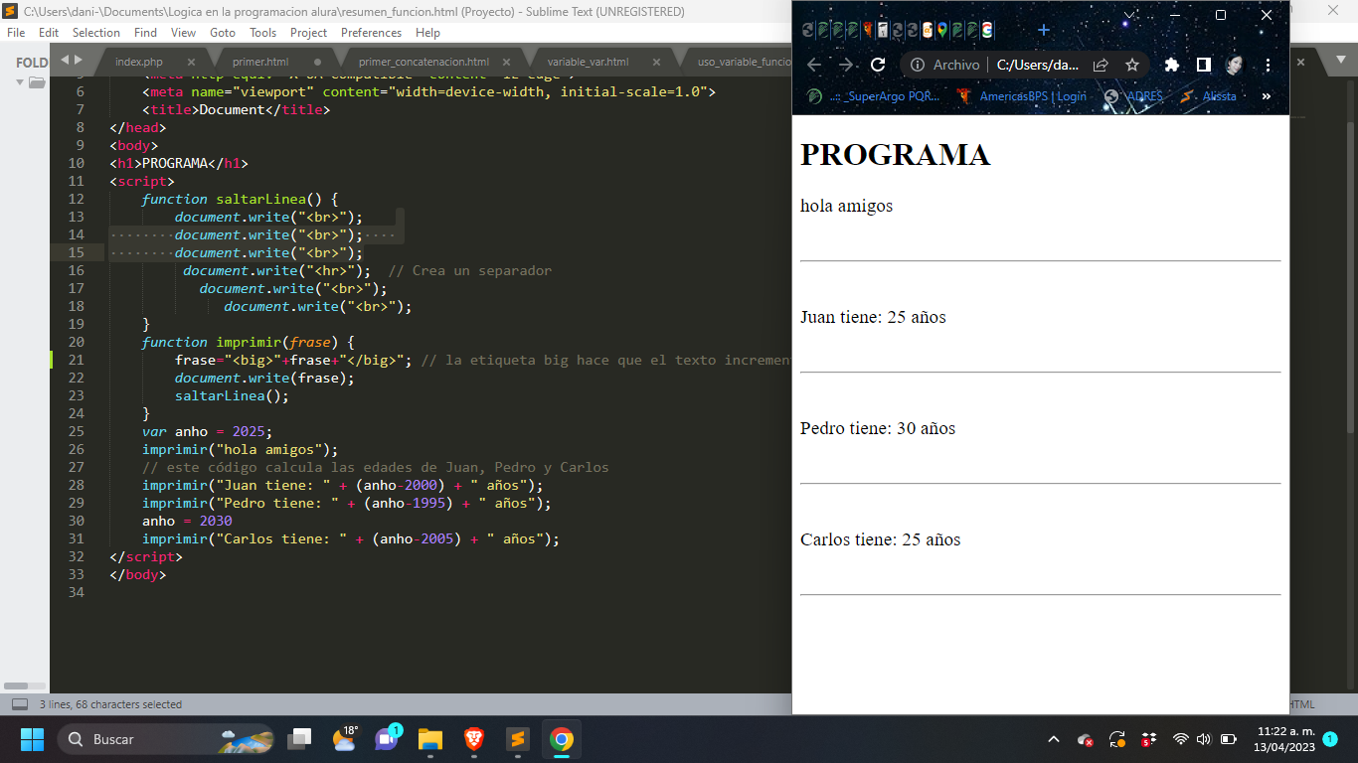Click the Sublime sidebar horizontal scrollbar
Image resolution: width=1358 pixels, height=763 pixels.
[x=16, y=686]
